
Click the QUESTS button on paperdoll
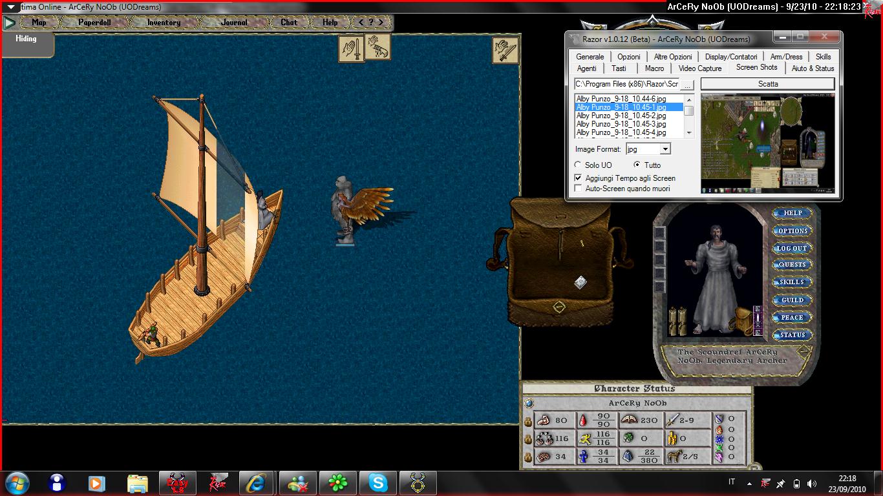pos(793,265)
